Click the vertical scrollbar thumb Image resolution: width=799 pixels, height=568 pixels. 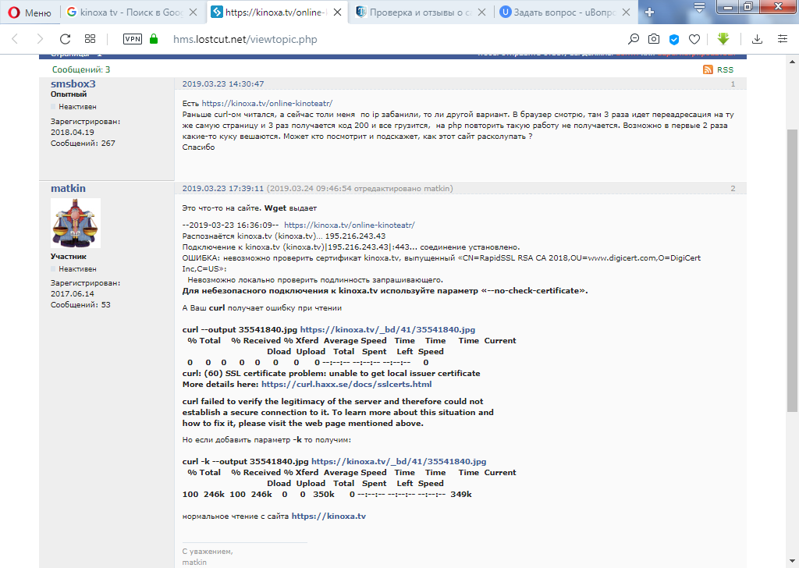(793, 270)
